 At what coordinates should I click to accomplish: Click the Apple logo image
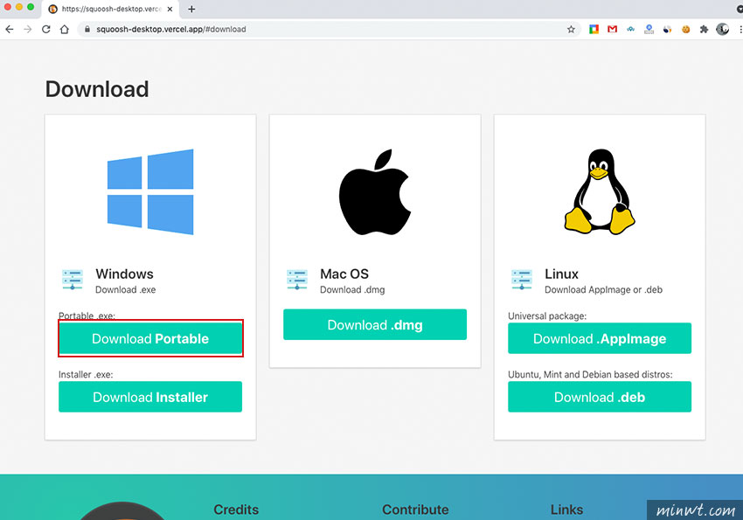coord(375,191)
